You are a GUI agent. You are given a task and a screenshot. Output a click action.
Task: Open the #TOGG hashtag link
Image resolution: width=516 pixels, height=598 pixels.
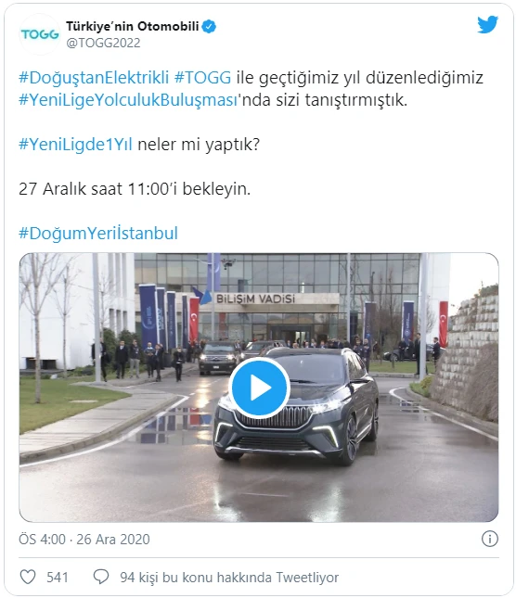click(x=202, y=78)
